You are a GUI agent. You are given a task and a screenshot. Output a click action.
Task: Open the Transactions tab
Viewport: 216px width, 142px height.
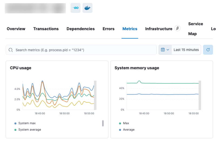point(46,29)
